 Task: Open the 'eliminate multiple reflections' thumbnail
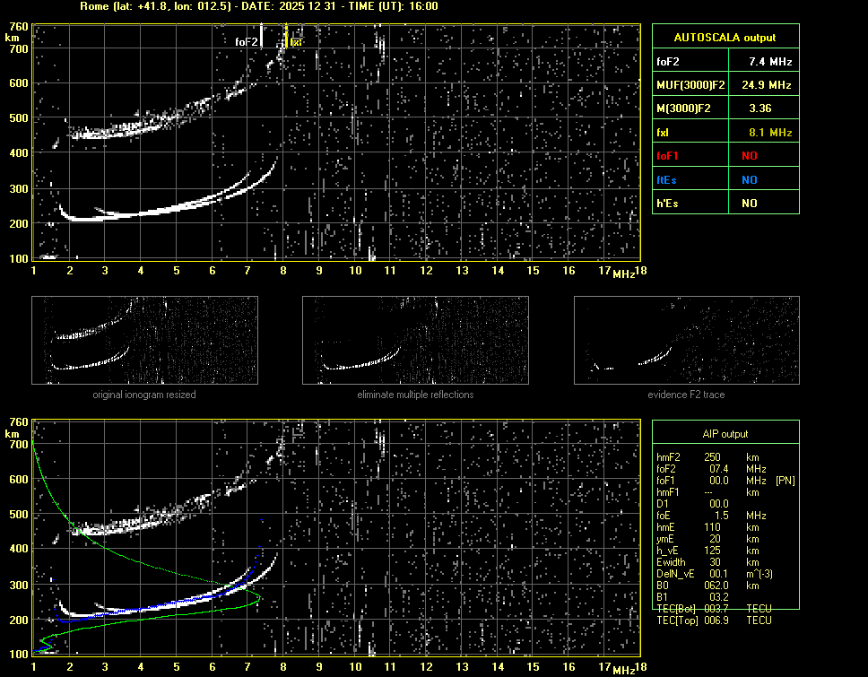[x=415, y=341]
